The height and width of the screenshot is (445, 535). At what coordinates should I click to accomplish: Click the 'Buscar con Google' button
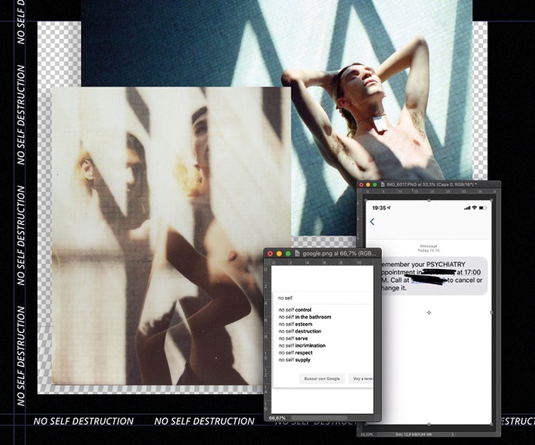click(322, 379)
